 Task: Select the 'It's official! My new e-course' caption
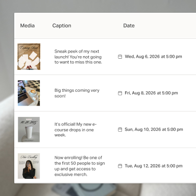pos(76,130)
